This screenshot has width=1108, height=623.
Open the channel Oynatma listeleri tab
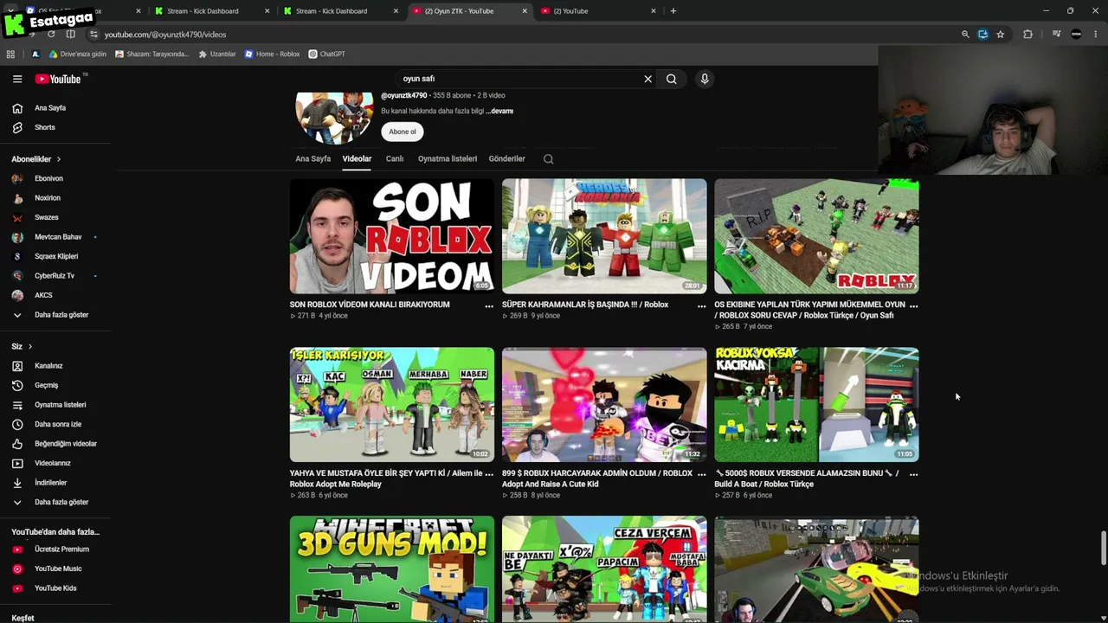pyautogui.click(x=448, y=159)
